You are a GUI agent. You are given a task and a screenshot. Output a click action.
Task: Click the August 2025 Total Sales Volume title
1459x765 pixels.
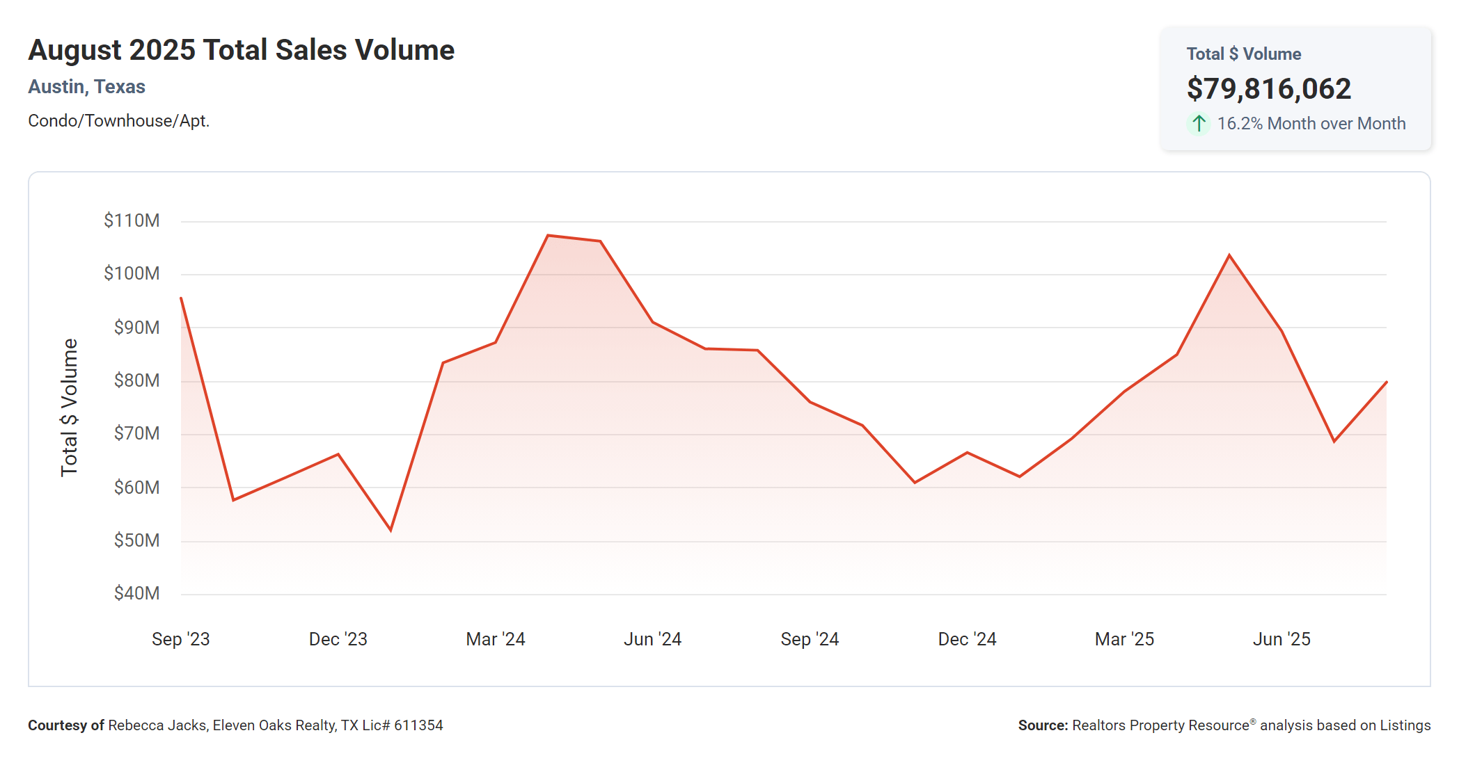coord(241,50)
